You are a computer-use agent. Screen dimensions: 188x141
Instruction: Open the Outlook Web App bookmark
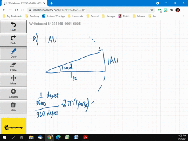tap(53, 16)
